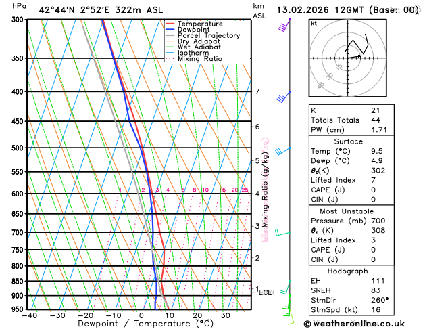Click the 500 hPa pressure axis label
425x329 pixels.
tap(17, 148)
